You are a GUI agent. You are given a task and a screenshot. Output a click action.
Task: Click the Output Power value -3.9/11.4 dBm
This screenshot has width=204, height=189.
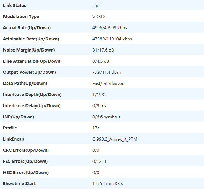pyautogui.click(x=107, y=72)
